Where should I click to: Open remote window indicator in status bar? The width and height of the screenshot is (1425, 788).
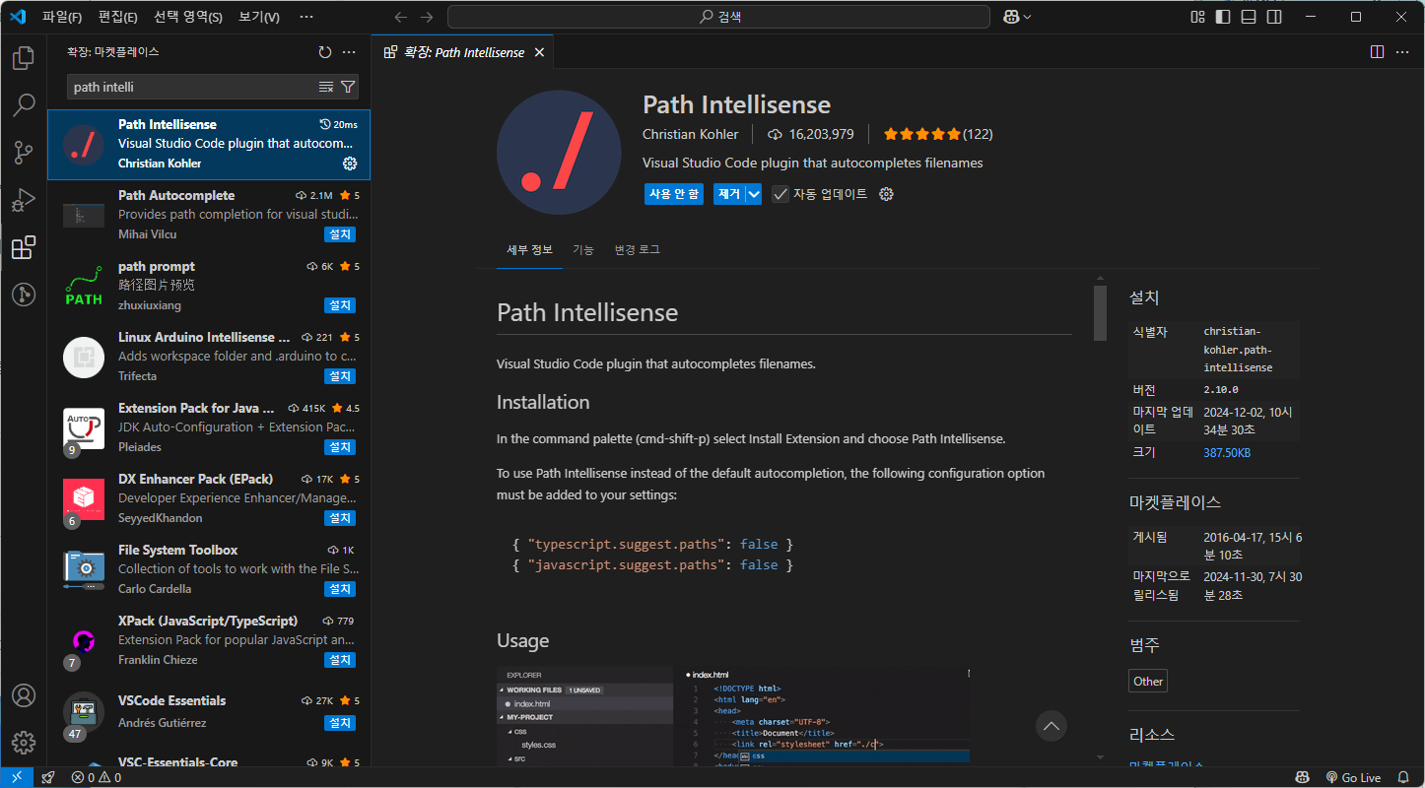click(x=17, y=777)
